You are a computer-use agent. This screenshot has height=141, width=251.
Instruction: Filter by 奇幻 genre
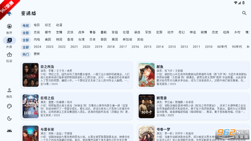(x=181, y=32)
